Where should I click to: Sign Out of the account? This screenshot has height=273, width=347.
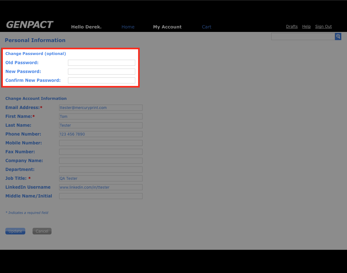[323, 27]
